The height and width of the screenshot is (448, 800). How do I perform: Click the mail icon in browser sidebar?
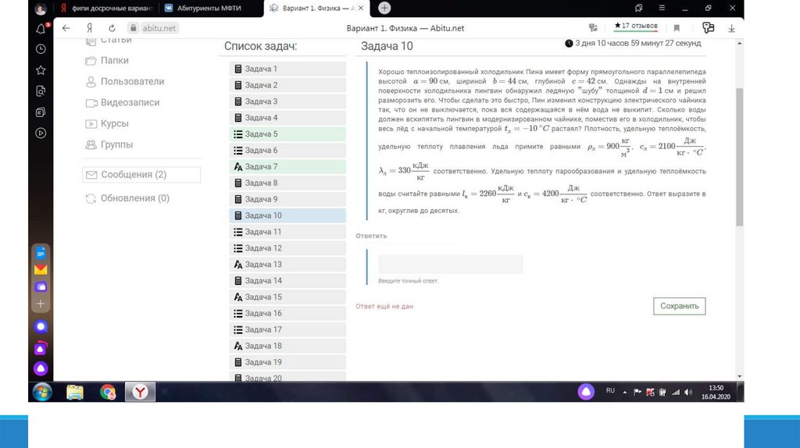(41, 269)
